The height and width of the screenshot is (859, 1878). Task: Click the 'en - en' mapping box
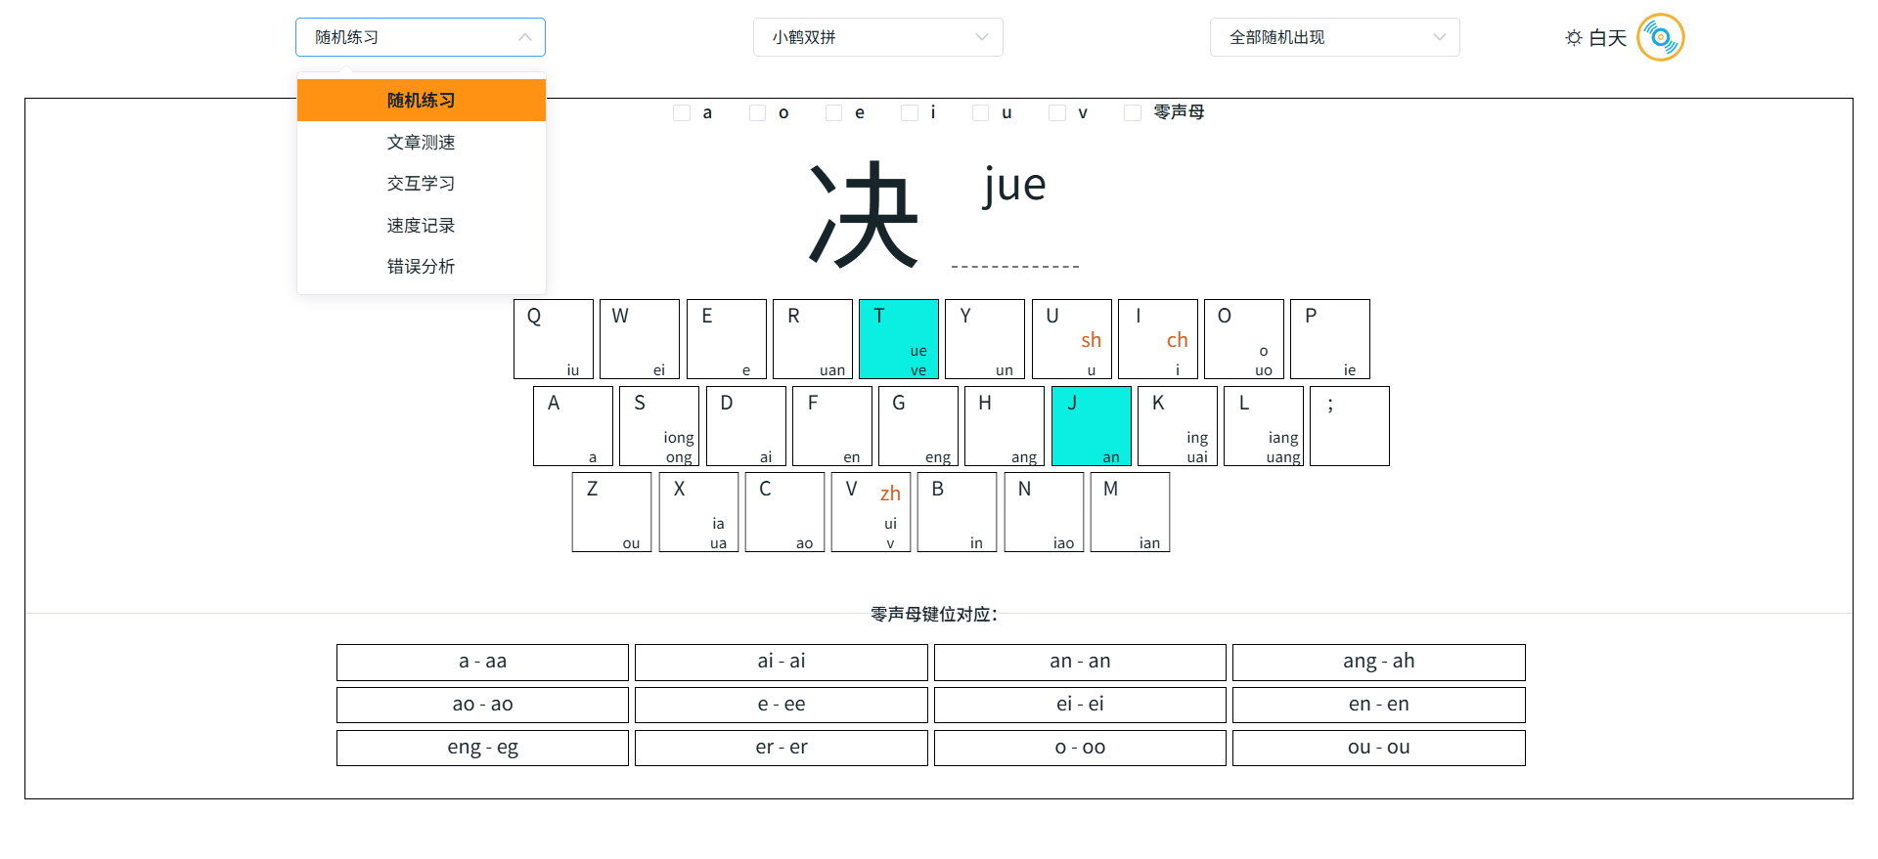pos(1379,706)
